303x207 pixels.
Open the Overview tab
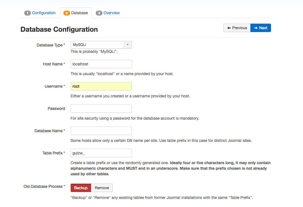[x=112, y=13]
